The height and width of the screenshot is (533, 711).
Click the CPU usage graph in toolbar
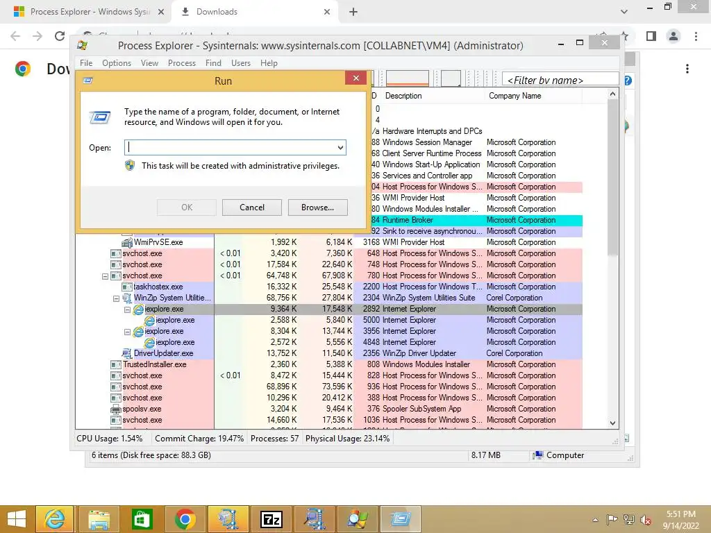tap(407, 78)
